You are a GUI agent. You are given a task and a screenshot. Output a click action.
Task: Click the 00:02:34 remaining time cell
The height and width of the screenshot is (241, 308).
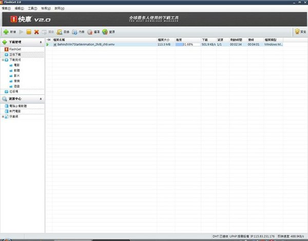click(x=236, y=45)
